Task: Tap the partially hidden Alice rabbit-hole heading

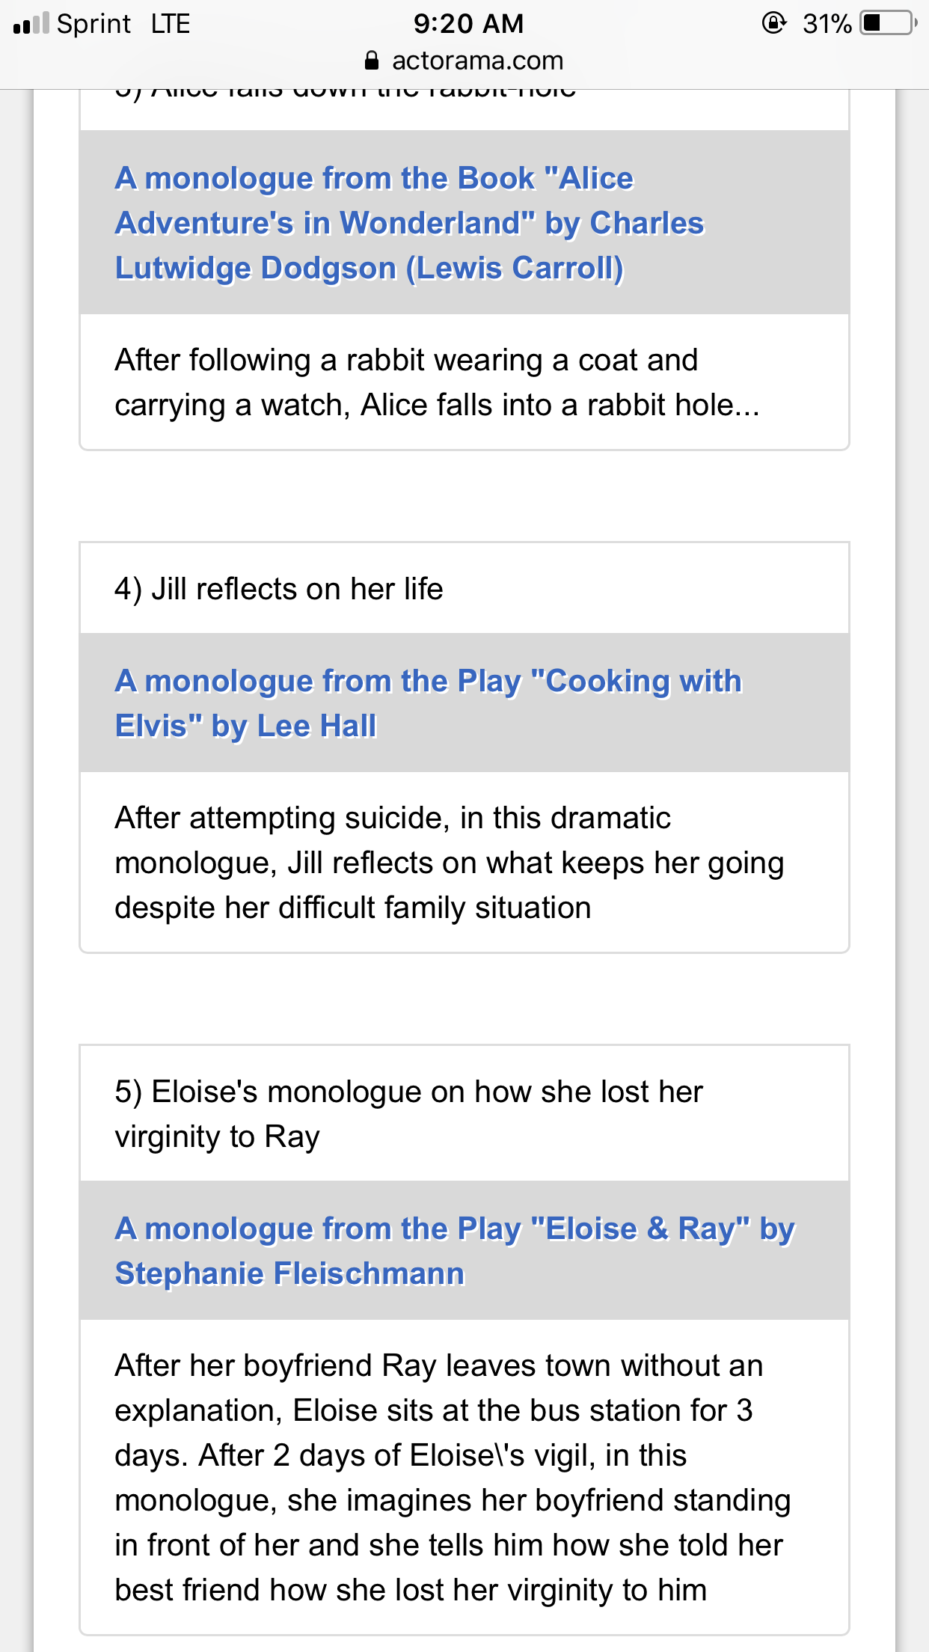Action: point(346,94)
